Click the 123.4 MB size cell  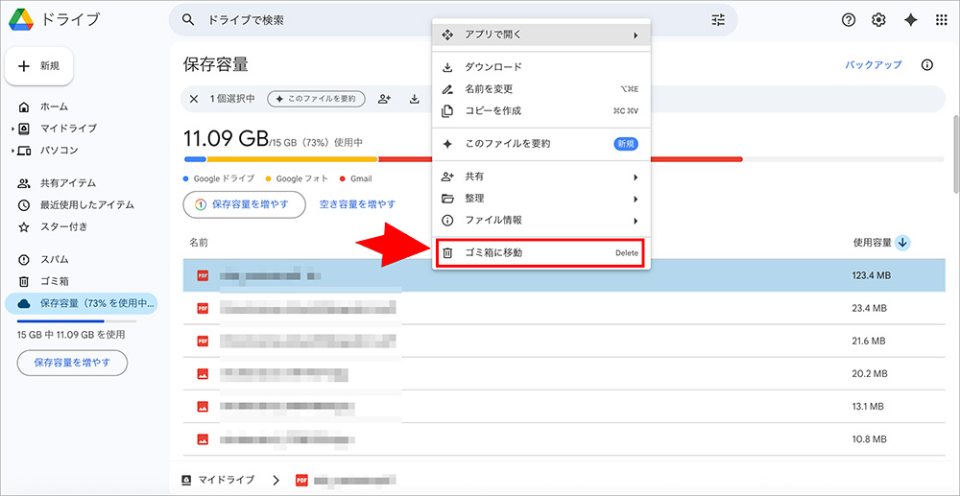click(871, 276)
